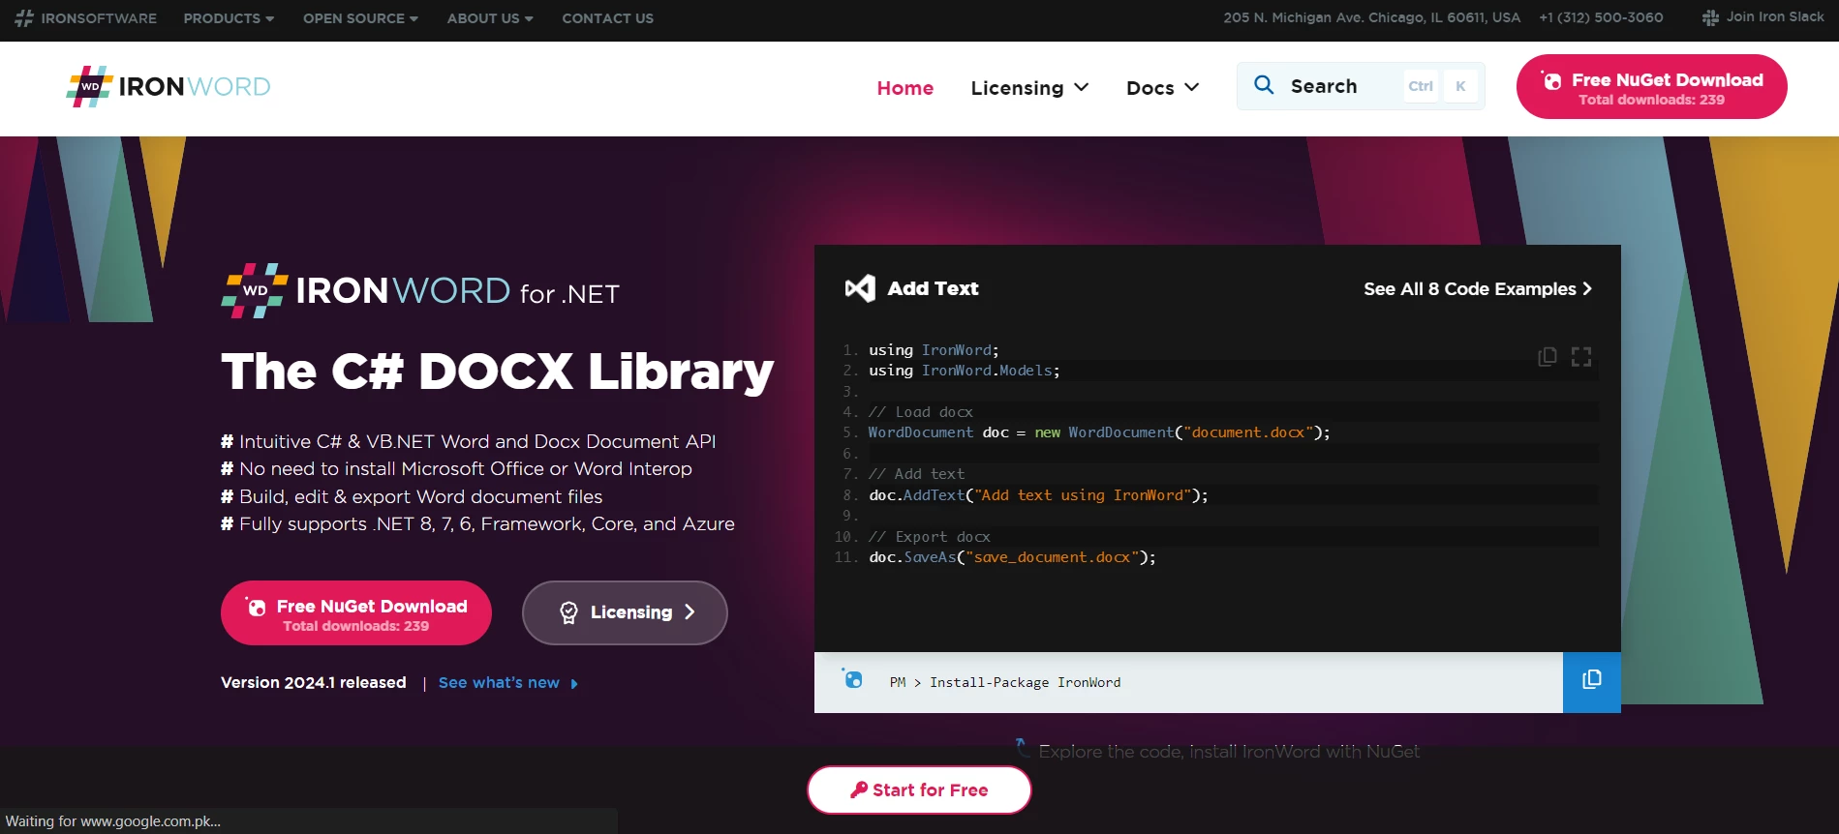Open the Open Source dropdown
The image size is (1839, 834).
(x=360, y=18)
